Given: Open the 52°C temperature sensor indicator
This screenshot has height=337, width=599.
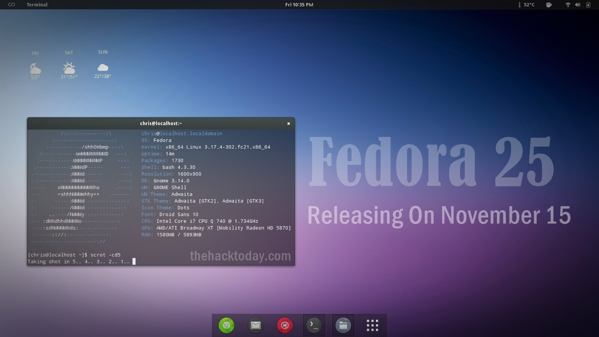Looking at the screenshot, I should [527, 4].
